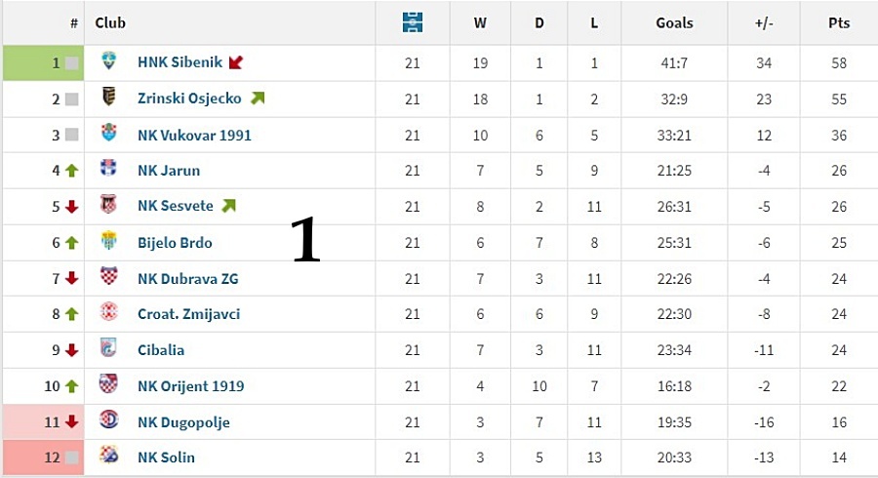This screenshot has width=878, height=478.
Task: Click the NK Solin club crest
Action: 108,455
